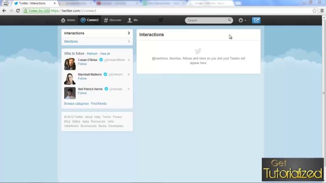Expand the Interactions chevron in sidebar
The image size is (326, 183).
tap(129, 33)
